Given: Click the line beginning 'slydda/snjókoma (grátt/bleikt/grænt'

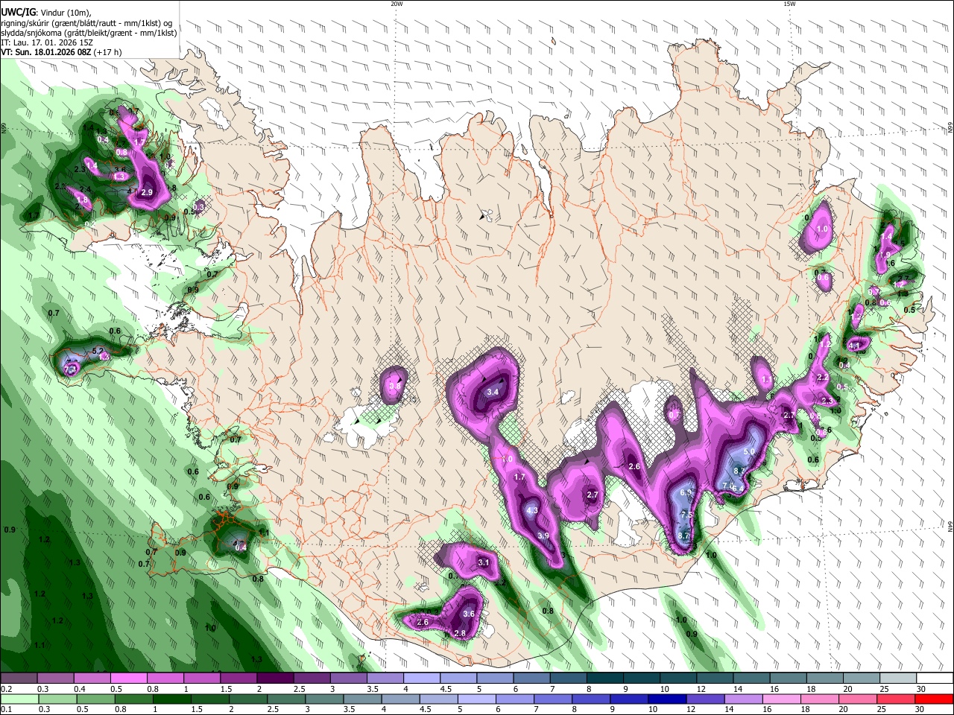Looking at the screenshot, I should (x=89, y=33).
